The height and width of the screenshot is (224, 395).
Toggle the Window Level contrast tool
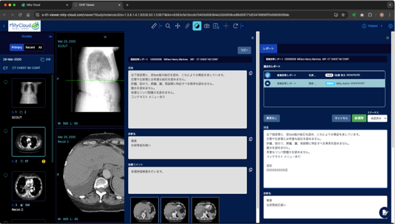197,26
